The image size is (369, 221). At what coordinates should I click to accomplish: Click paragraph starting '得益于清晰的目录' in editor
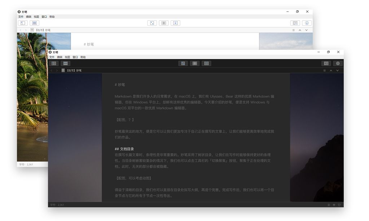pos(194,193)
